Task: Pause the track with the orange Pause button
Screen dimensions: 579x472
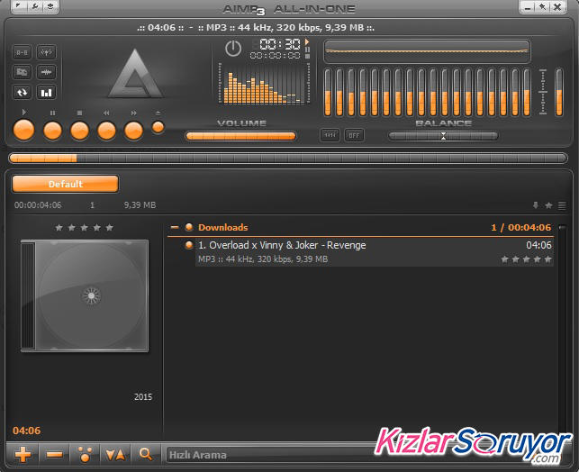Action: 52,131
